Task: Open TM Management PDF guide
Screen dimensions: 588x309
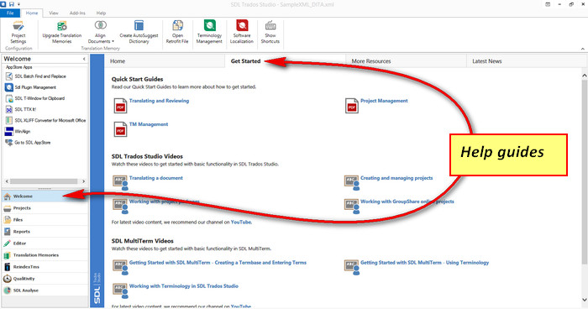Action: tap(149, 124)
